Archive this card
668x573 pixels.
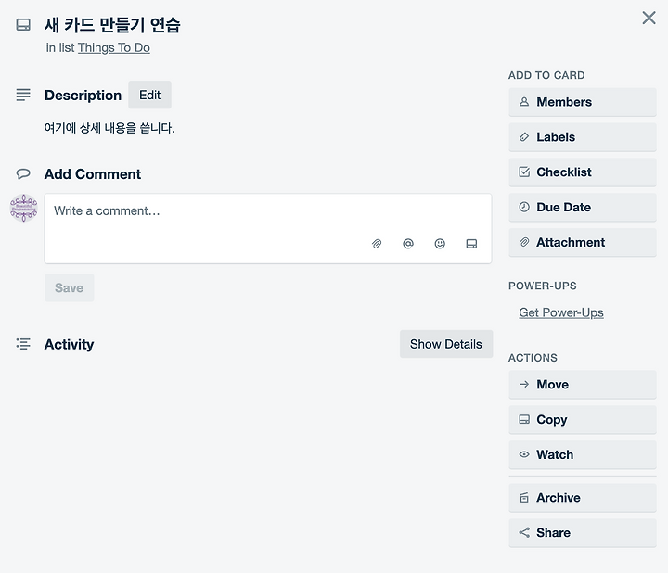point(583,498)
